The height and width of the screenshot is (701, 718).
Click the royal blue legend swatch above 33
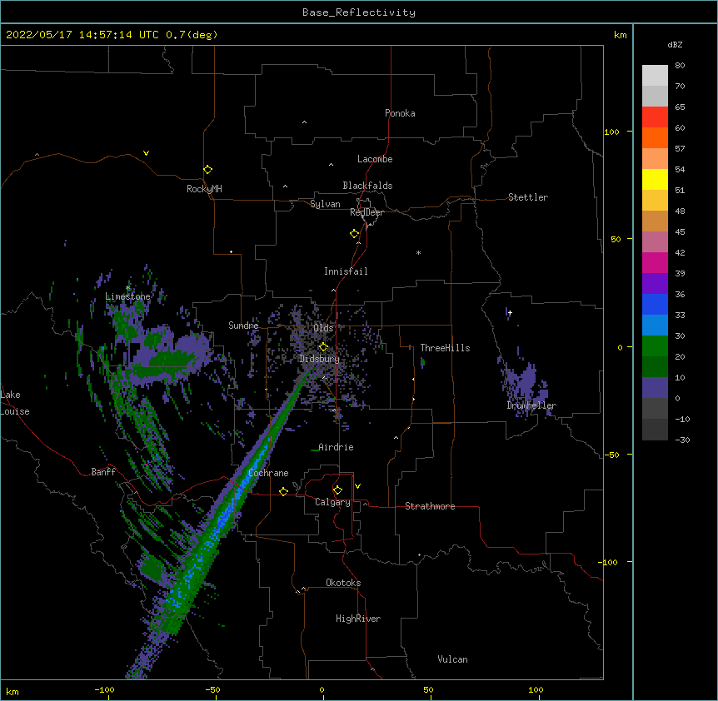[655, 304]
